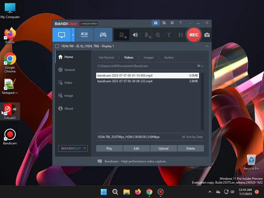Open Video settings in sidebar

click(x=73, y=83)
